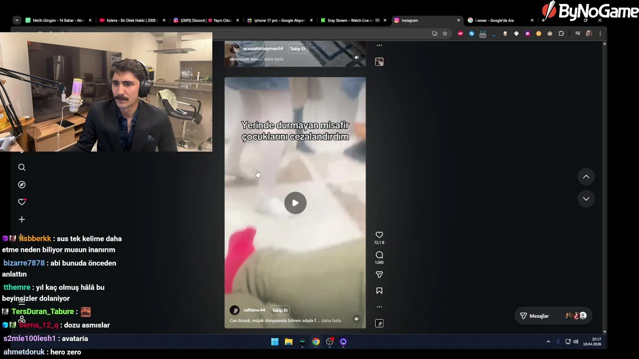Switch to Eray Stream Kick tab

(349, 20)
